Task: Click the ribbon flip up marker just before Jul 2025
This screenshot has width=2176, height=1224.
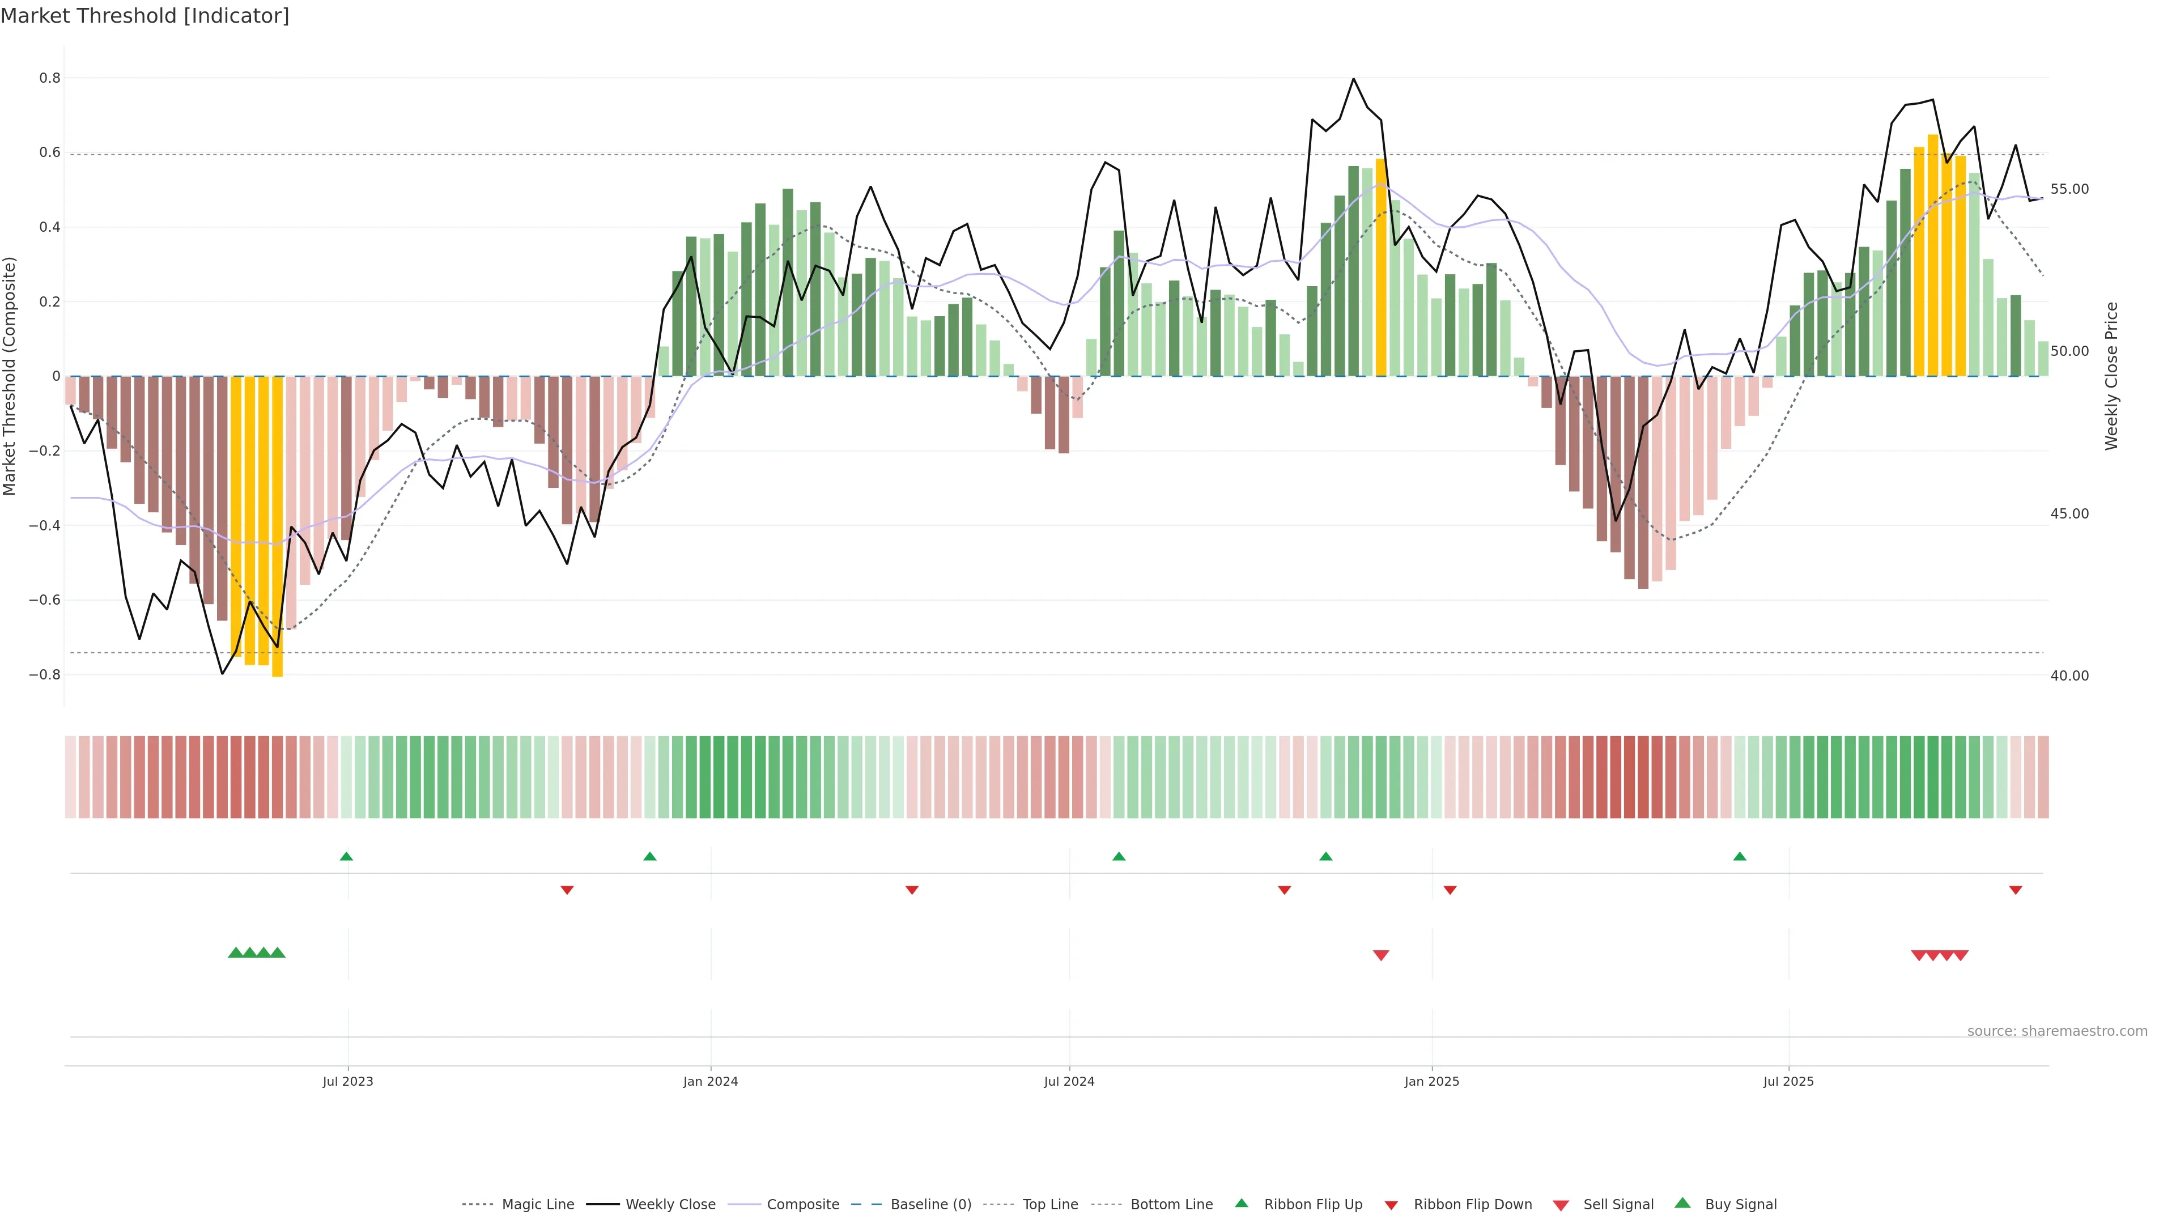Action: 1739,857
